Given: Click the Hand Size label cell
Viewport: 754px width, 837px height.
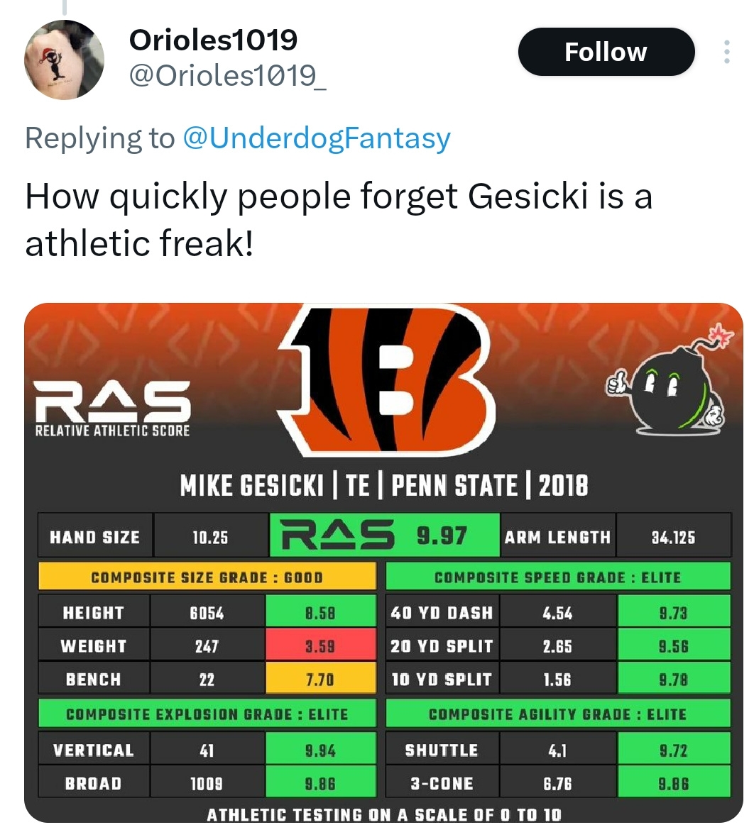Looking at the screenshot, I should [95, 537].
